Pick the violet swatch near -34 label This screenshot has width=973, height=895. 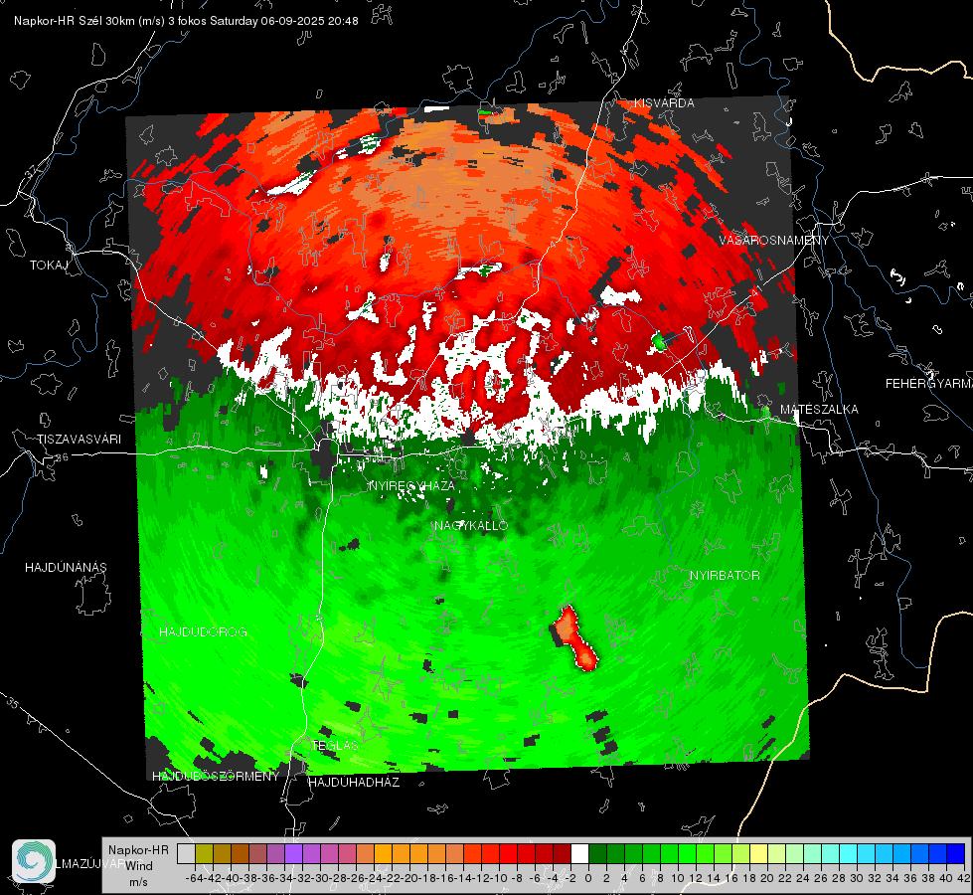click(x=293, y=853)
